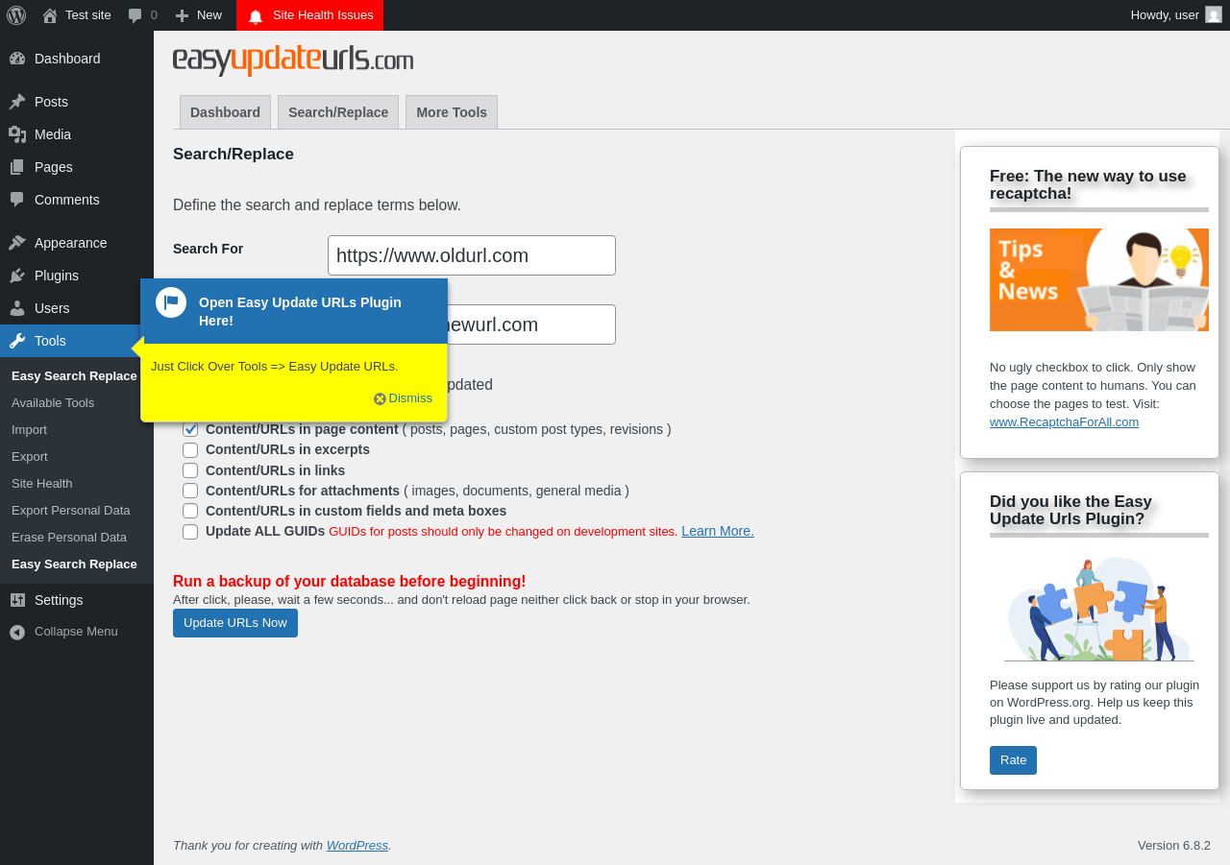Viewport: 1230px width, 865px height.
Task: Uncheck Content/URLs in page content
Action: tap(190, 429)
